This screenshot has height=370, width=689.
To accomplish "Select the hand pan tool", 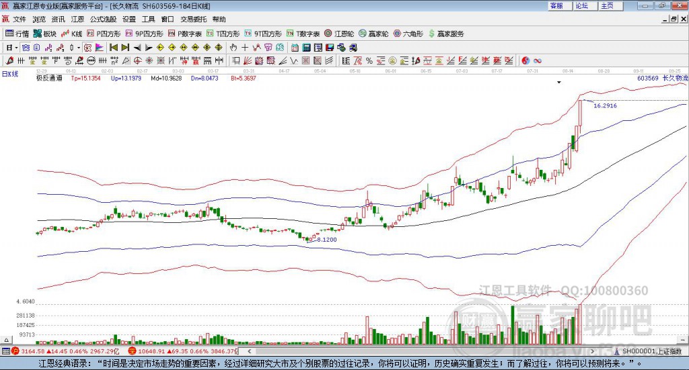I will pos(233,48).
